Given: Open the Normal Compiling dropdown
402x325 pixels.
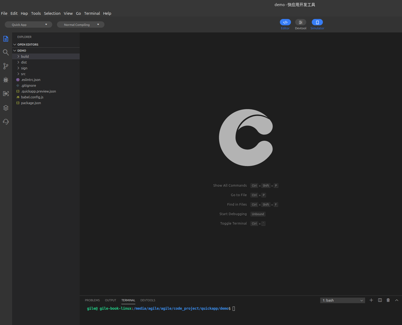Looking at the screenshot, I should [81, 25].
